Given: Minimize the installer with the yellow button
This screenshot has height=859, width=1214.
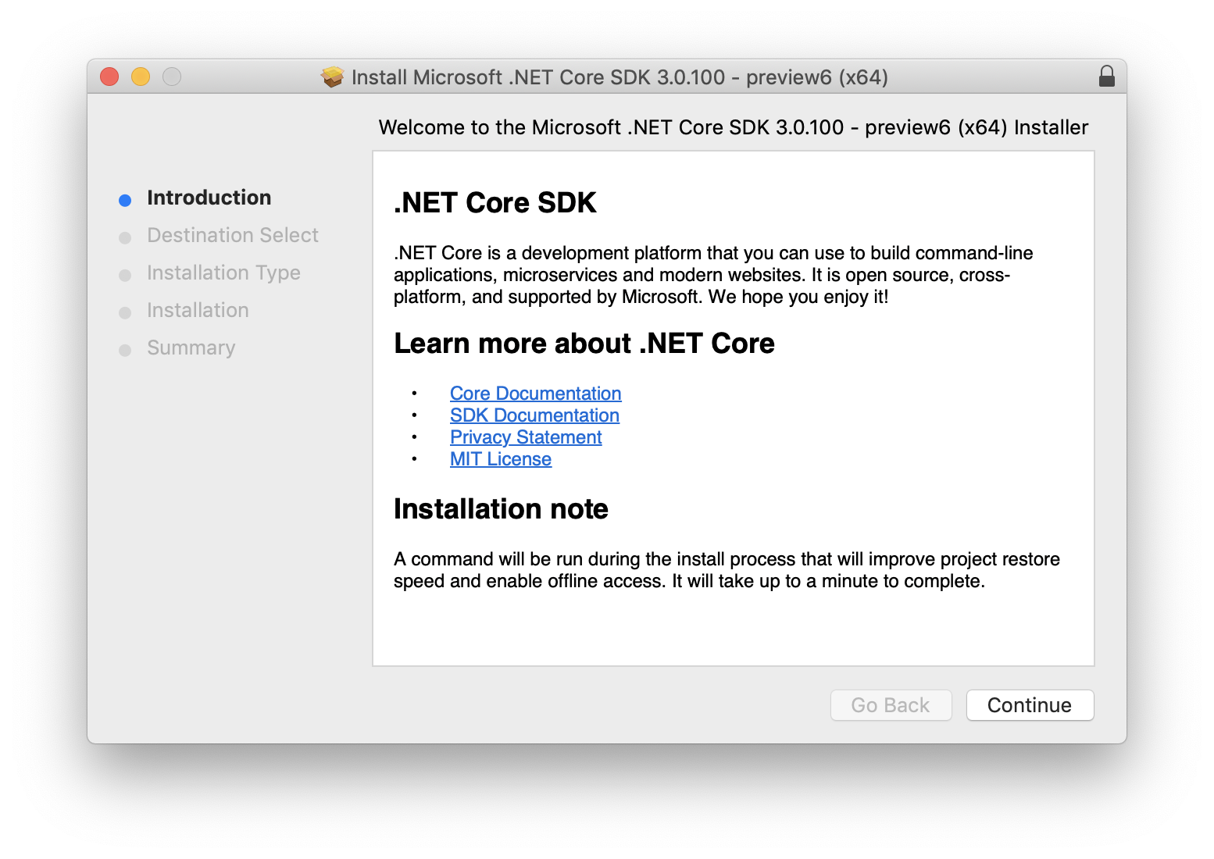Looking at the screenshot, I should pyautogui.click(x=141, y=77).
